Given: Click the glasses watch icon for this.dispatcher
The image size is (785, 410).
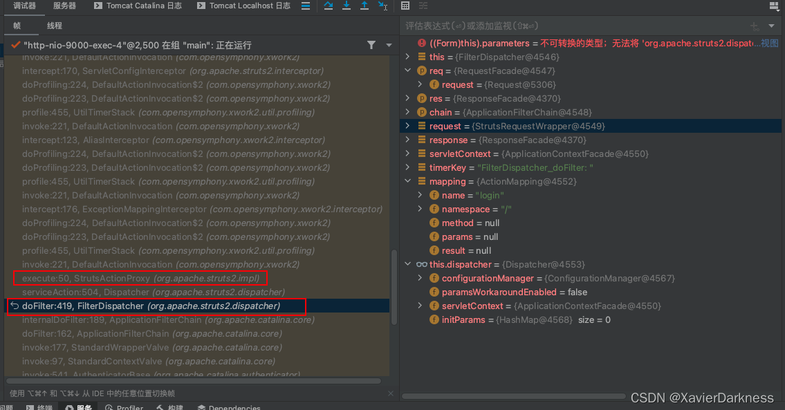Looking at the screenshot, I should pos(422,264).
